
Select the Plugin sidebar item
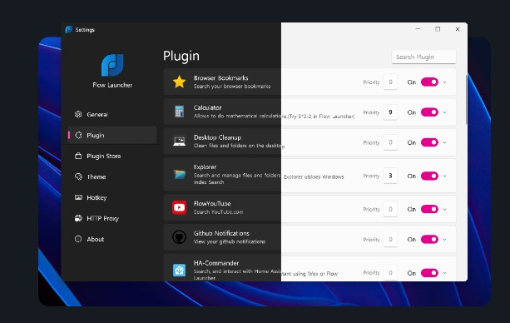coord(112,135)
